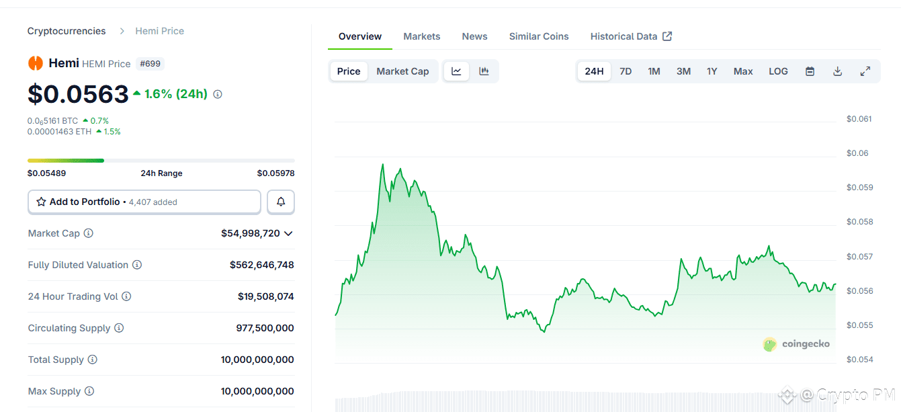Download chart data icon

(x=837, y=71)
